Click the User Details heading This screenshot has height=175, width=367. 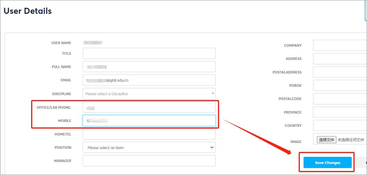(x=28, y=11)
